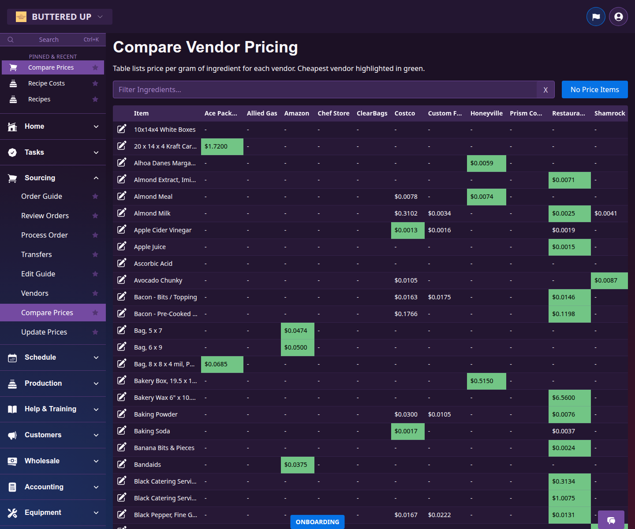Viewport: 635px width, 529px height.
Task: Open the search with the magnifier icon
Action: (x=11, y=39)
